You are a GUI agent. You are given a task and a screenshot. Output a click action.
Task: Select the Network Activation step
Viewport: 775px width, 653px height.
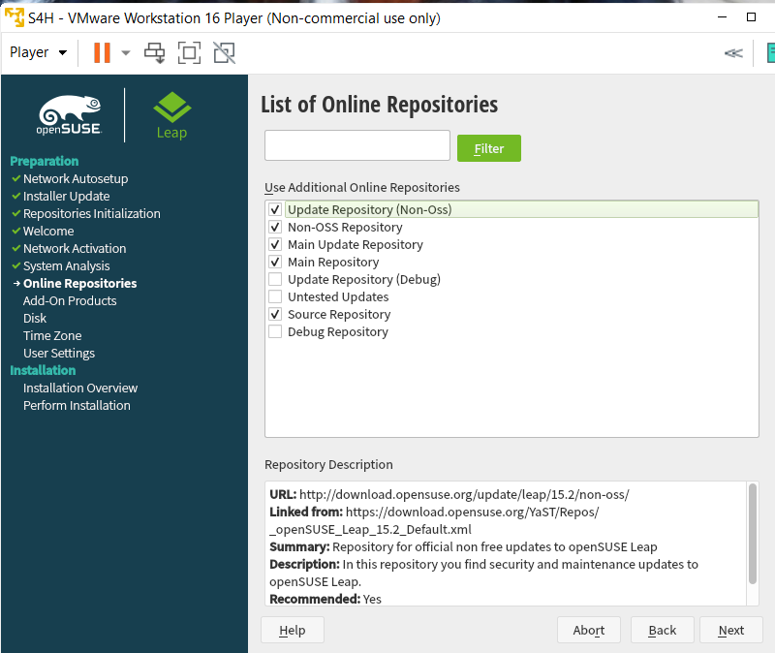coord(75,248)
